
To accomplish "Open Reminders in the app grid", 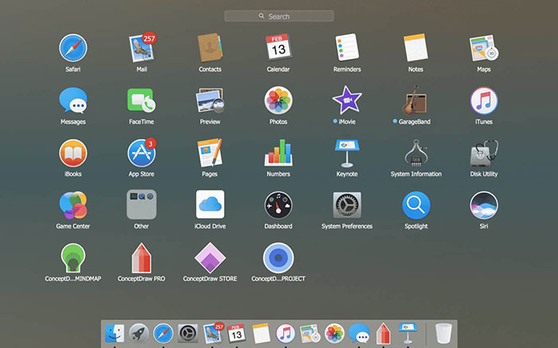I will point(347,49).
